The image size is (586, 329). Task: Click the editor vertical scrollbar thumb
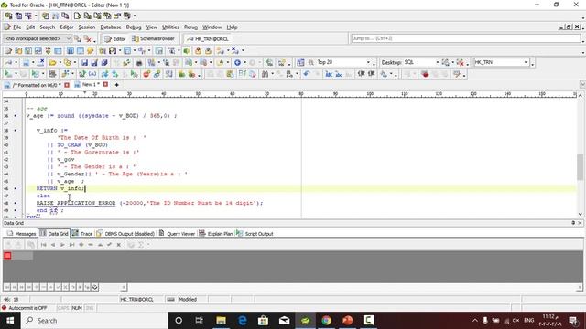click(x=580, y=166)
